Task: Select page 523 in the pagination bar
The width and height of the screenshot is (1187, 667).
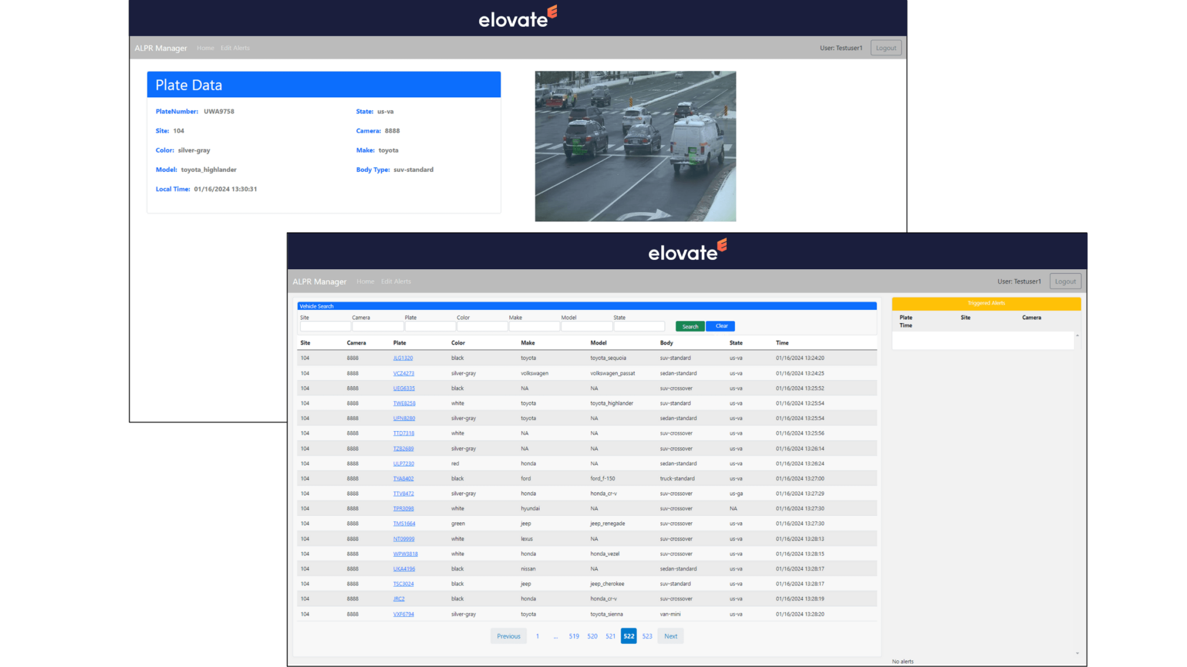Action: (647, 636)
